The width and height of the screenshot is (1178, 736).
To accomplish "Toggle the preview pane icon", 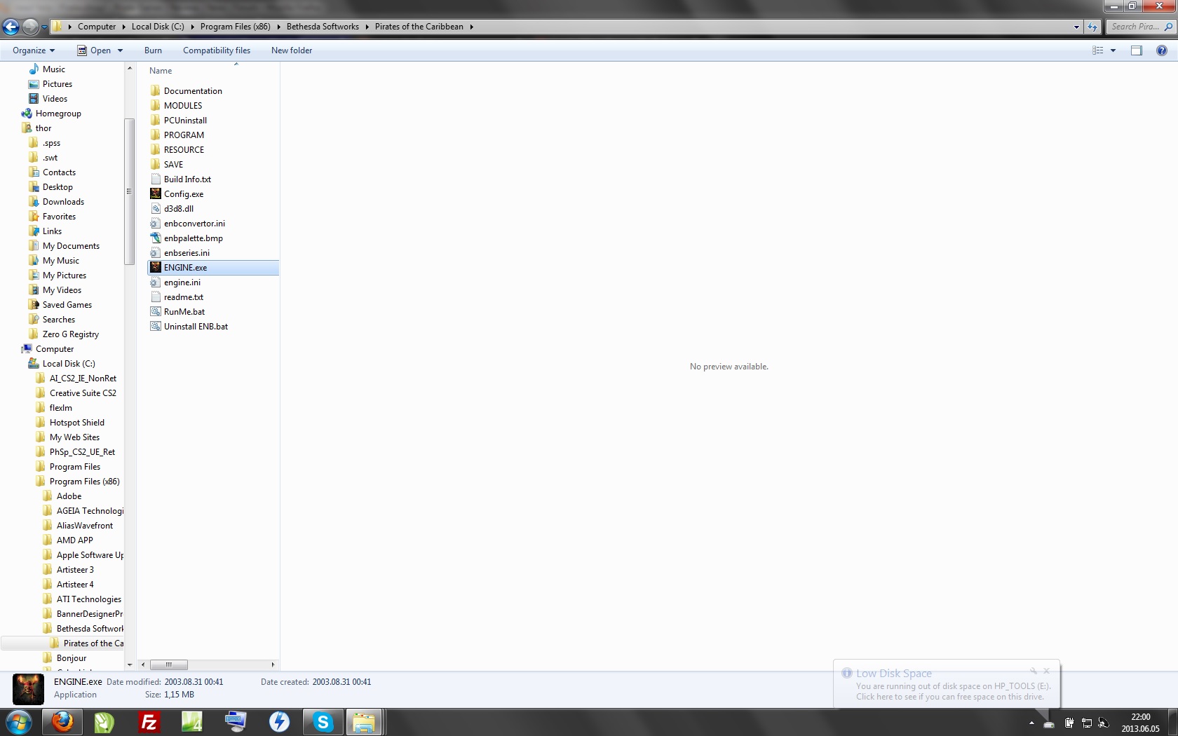I will 1136,50.
